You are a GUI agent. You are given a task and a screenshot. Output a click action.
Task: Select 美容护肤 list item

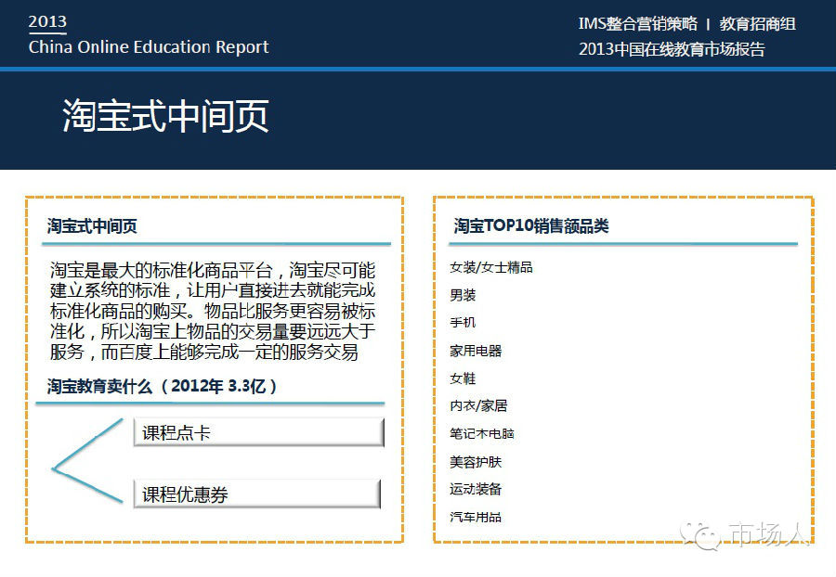[476, 461]
